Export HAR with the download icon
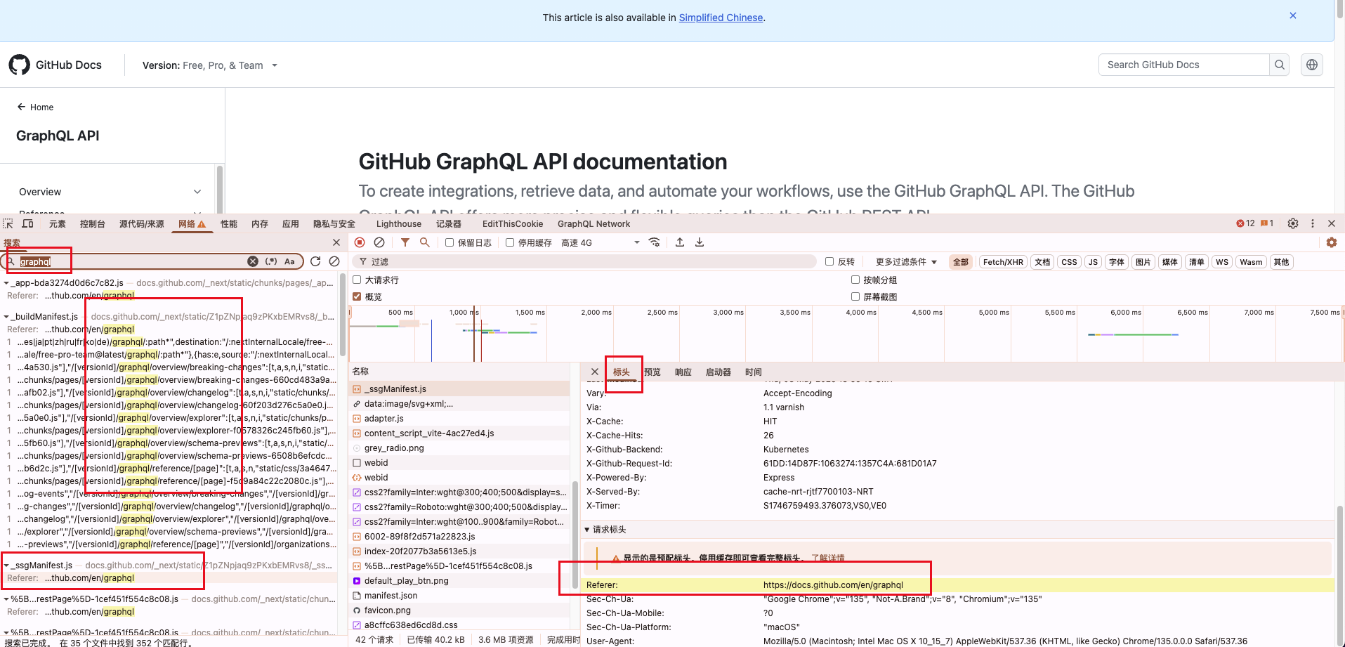This screenshot has height=647, width=1345. click(700, 242)
